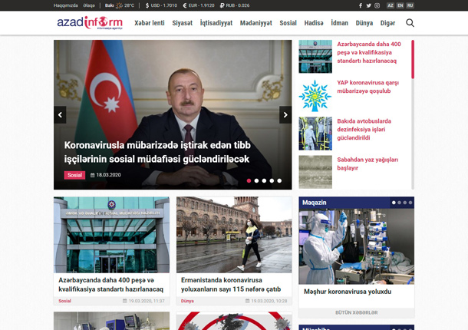Open the Instagram profile icon

coord(377,5)
